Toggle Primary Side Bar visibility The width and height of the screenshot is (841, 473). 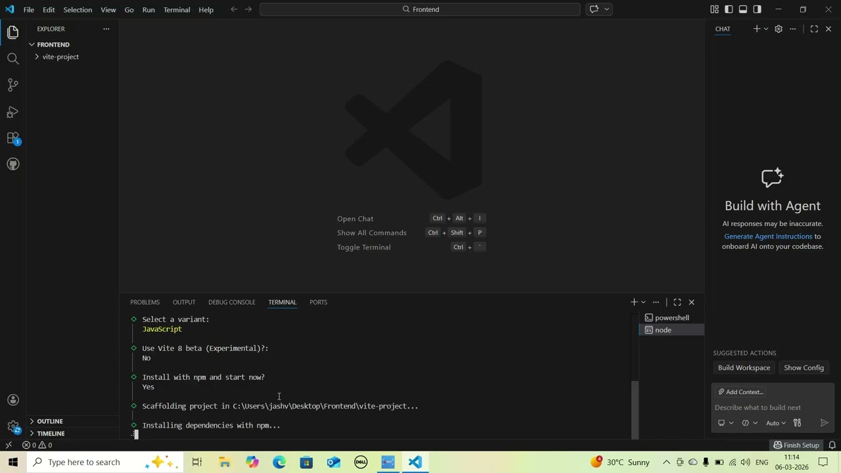[729, 9]
